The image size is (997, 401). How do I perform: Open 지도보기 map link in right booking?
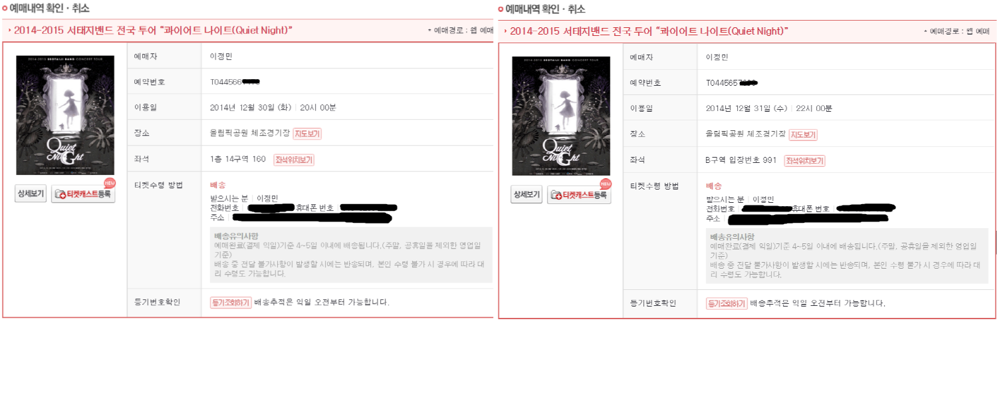(x=803, y=135)
